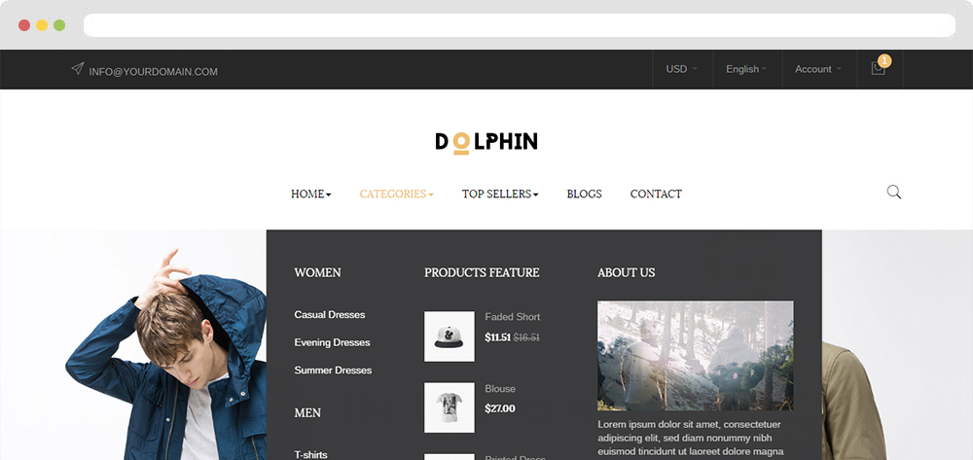Open the USD currency dropdown
The image size is (973, 460).
tap(682, 69)
